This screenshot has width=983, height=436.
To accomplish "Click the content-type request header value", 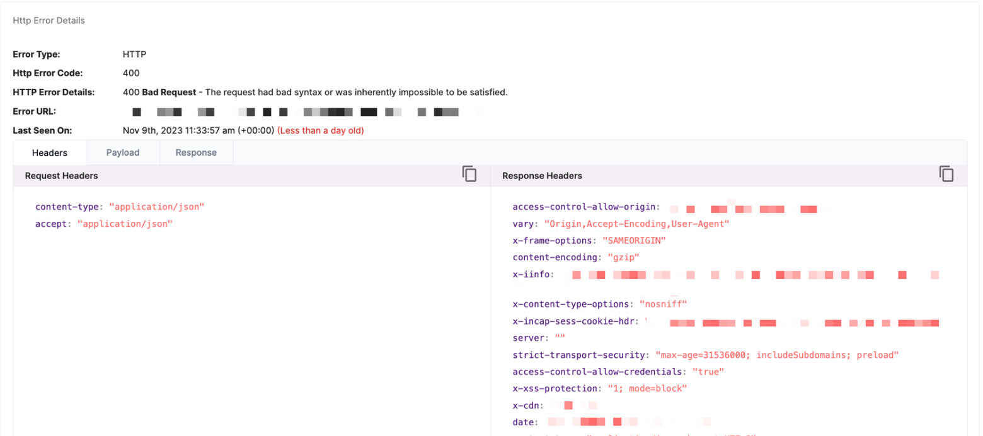I will [x=157, y=207].
